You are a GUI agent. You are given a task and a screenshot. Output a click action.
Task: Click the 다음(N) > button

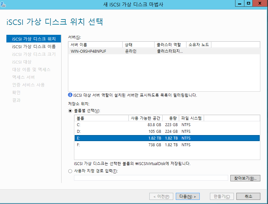(188, 196)
